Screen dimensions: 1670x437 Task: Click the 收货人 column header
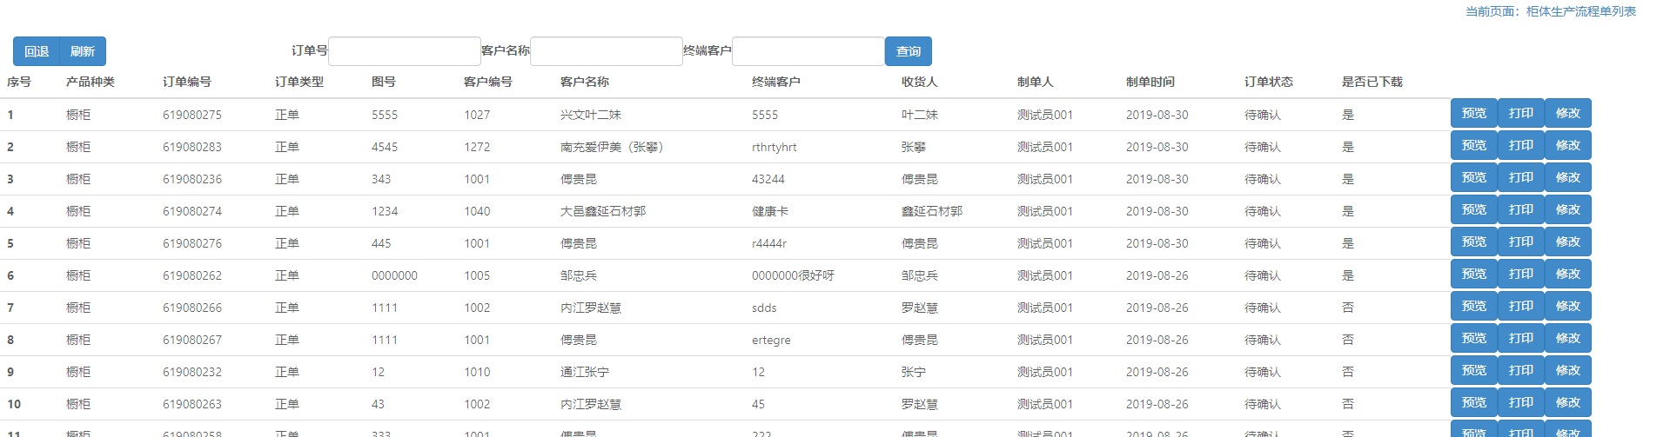pyautogui.click(x=920, y=82)
